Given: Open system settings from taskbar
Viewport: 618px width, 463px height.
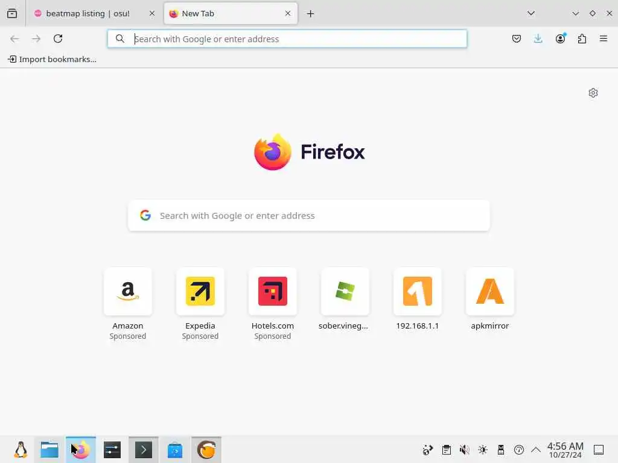Looking at the screenshot, I should 112,450.
